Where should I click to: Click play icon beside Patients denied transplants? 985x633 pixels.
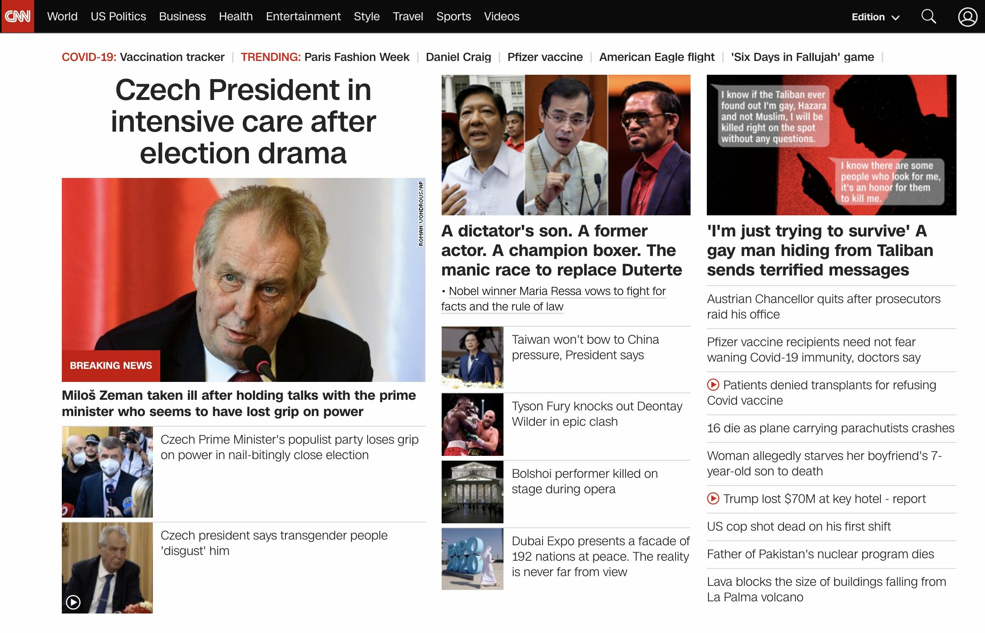pos(713,385)
